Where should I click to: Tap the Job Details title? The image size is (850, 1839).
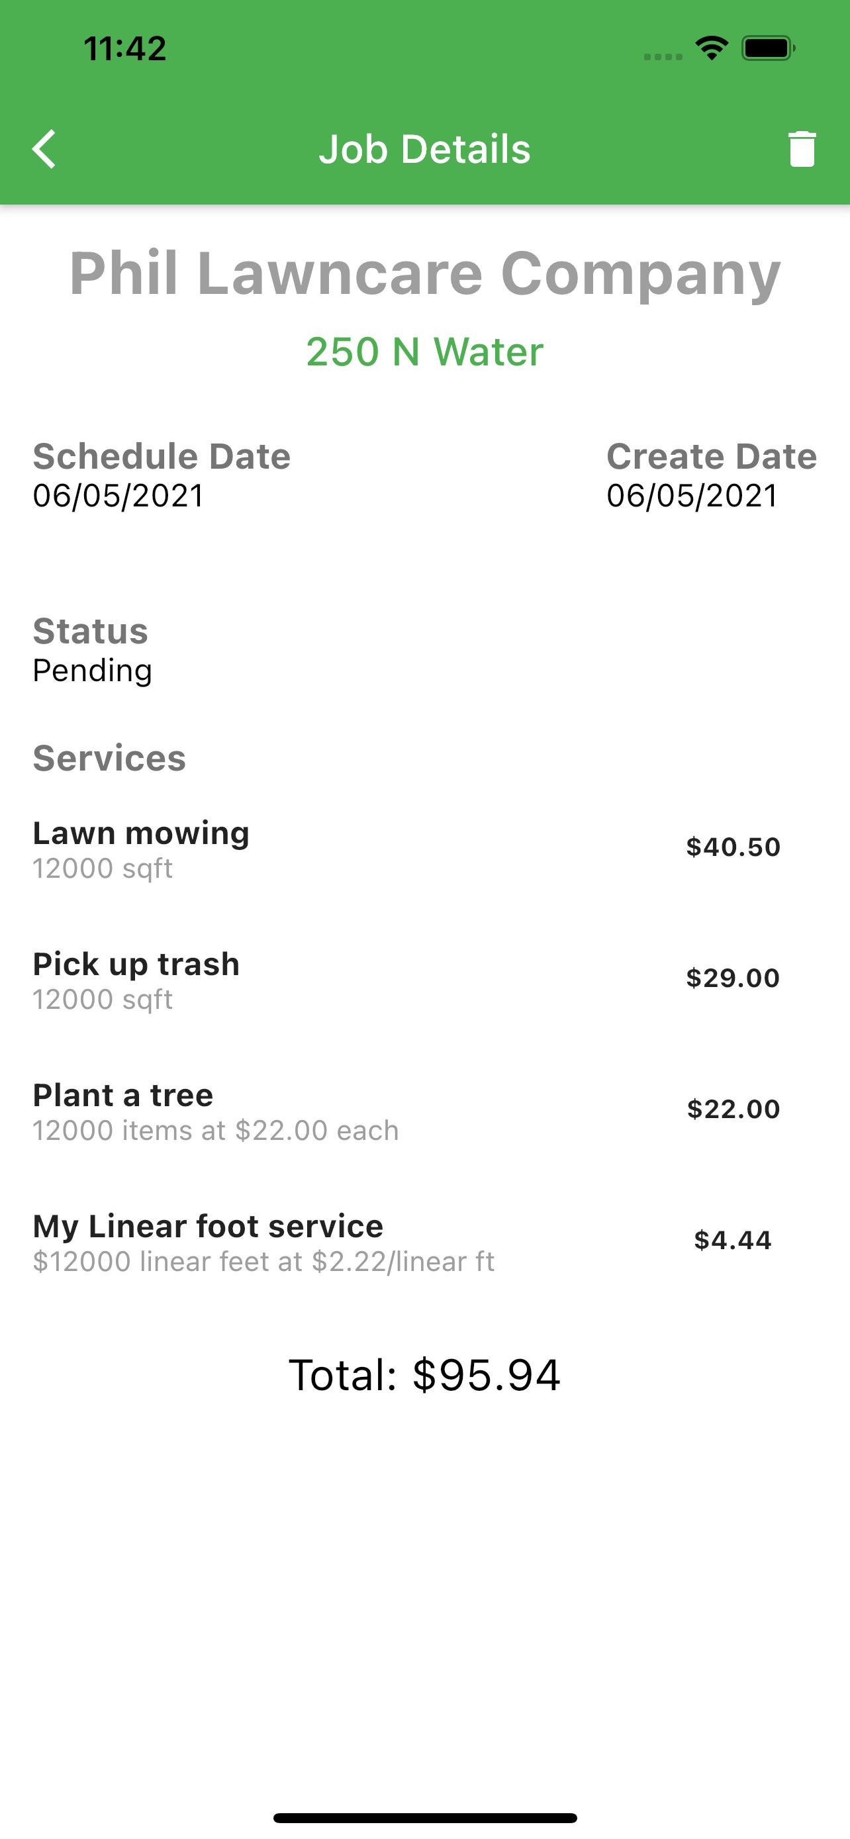(424, 149)
